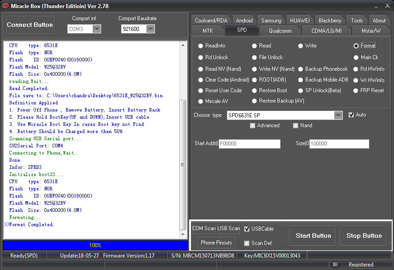
Task: Click the Size input field
Action: point(339,144)
